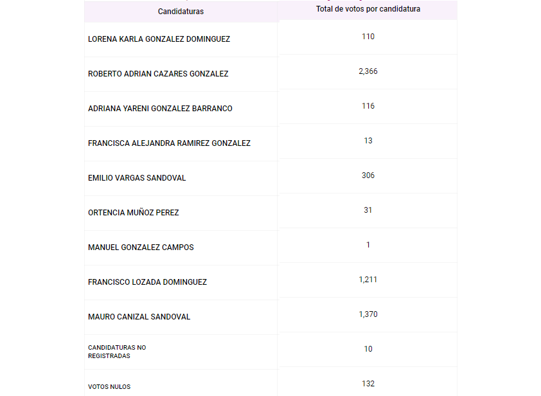Click on EMILIO VARGAS SANDOVAL
The width and height of the screenshot is (541, 396).
click(137, 178)
